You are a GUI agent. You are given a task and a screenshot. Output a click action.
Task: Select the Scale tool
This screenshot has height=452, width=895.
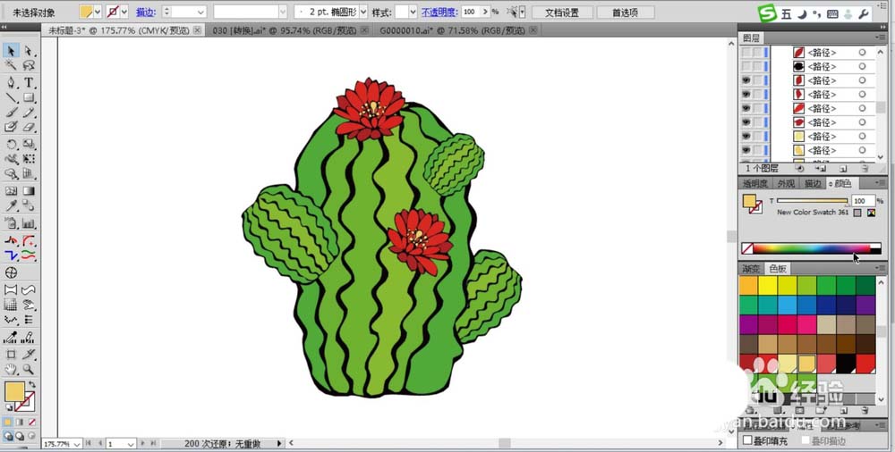click(x=29, y=144)
